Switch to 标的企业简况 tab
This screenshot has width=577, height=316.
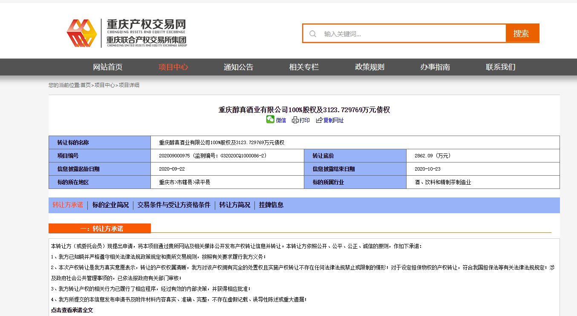(x=110, y=205)
